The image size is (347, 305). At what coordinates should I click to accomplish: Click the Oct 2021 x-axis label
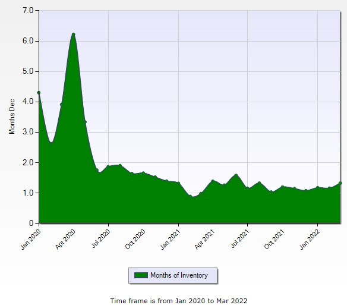click(275, 239)
